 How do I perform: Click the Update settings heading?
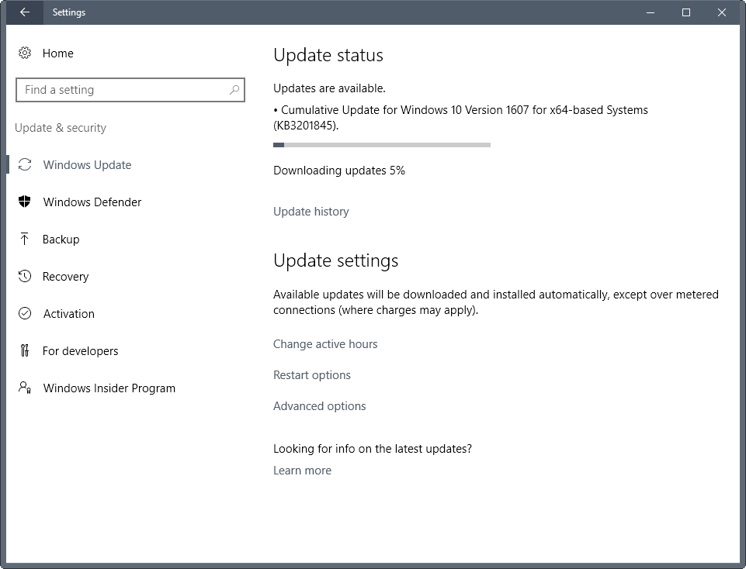click(336, 260)
